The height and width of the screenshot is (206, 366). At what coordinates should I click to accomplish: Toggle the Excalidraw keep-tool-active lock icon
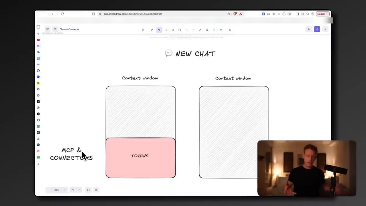pyautogui.click(x=143, y=30)
